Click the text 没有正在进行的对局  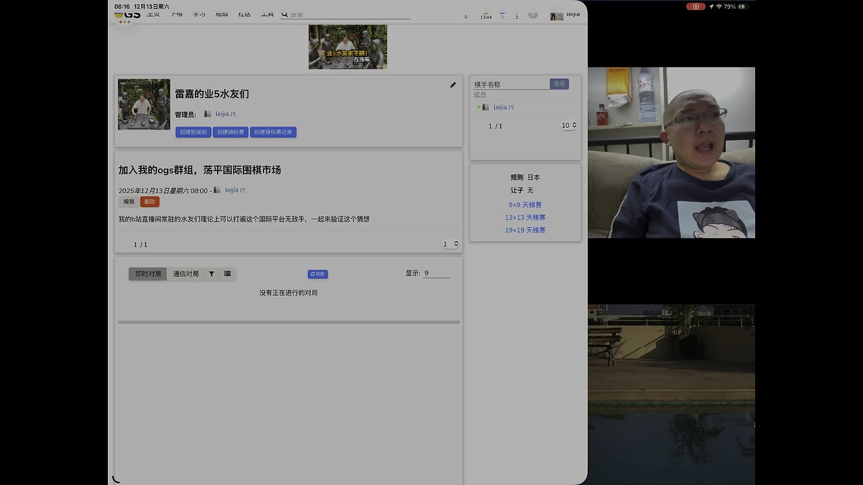pyautogui.click(x=289, y=293)
